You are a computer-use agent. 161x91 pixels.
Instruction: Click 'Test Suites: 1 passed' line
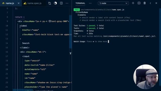[x=89, y=26]
